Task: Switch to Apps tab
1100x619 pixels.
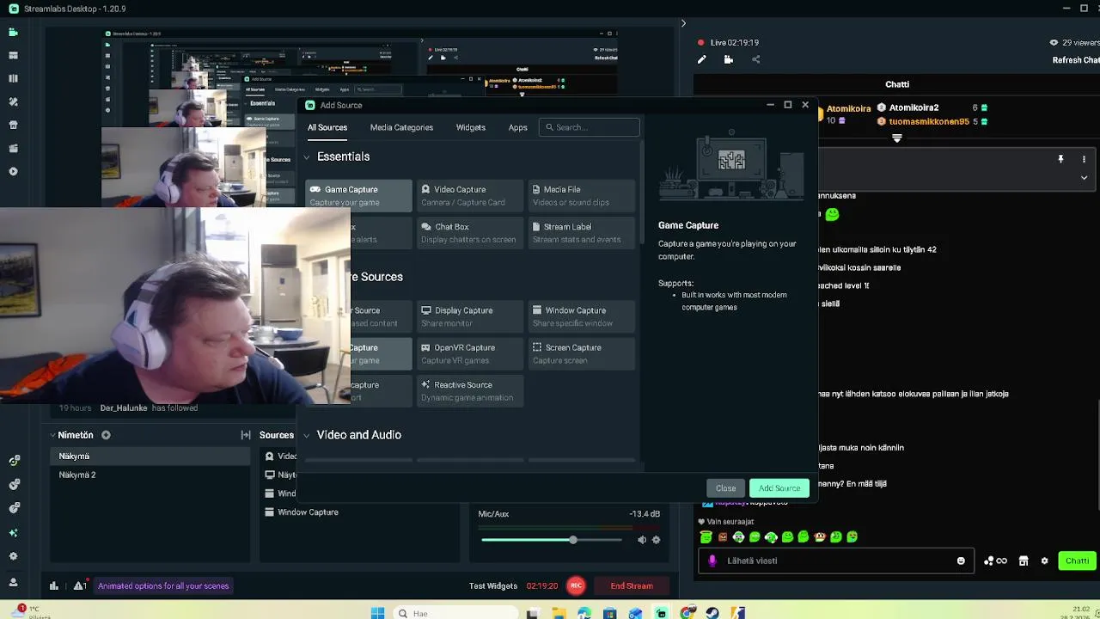Action: click(x=517, y=127)
